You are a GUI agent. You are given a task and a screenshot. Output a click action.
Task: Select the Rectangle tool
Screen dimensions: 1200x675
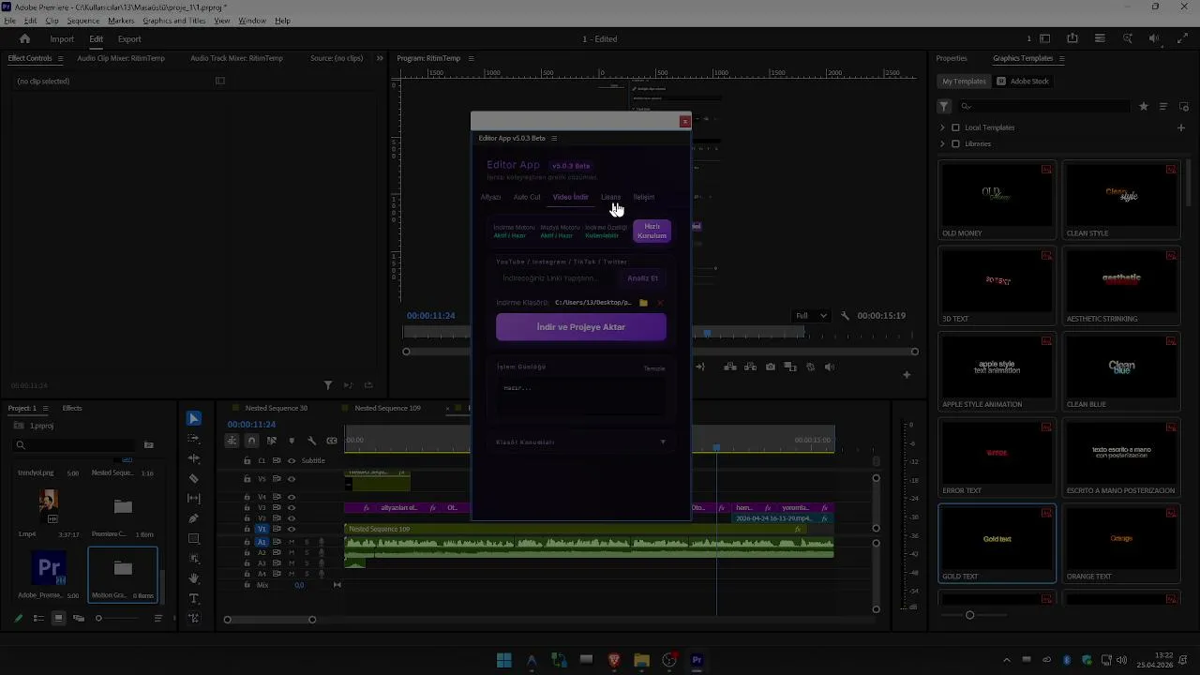tap(194, 539)
